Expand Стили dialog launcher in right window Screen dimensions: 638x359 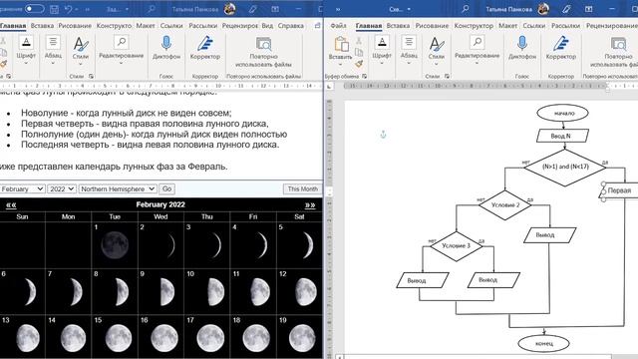tap(448, 76)
